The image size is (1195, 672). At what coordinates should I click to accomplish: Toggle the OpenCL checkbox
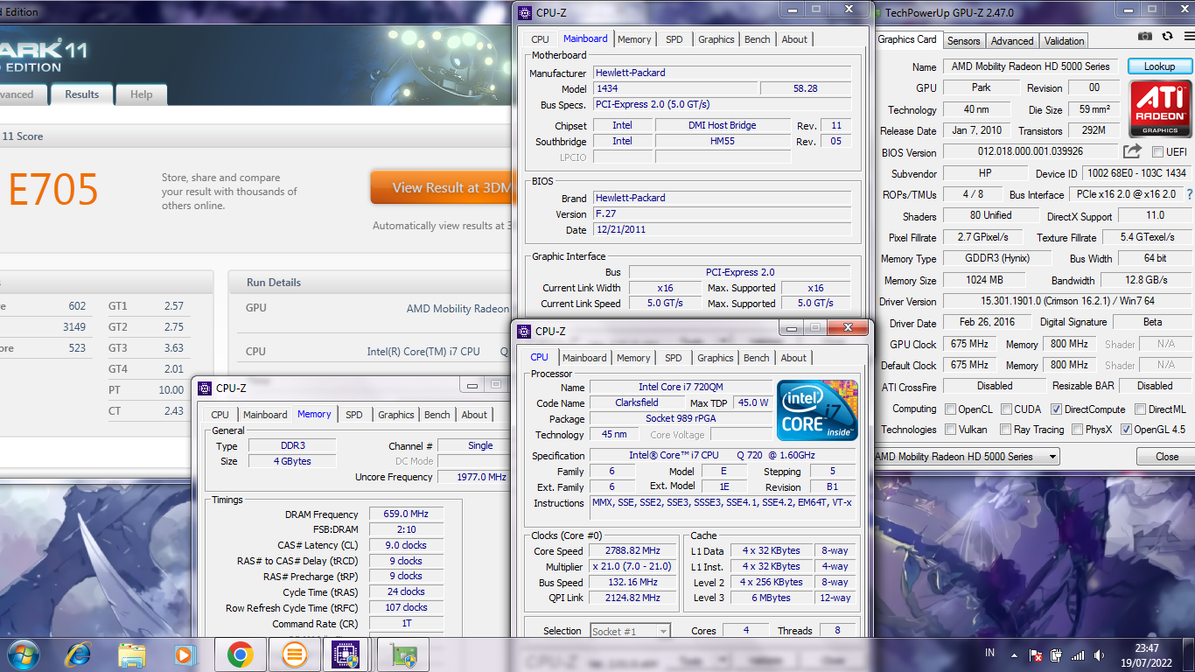pyautogui.click(x=950, y=409)
